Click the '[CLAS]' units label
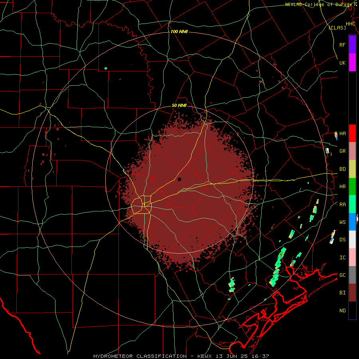Viewport: 359px width, 359px height. pyautogui.click(x=337, y=28)
